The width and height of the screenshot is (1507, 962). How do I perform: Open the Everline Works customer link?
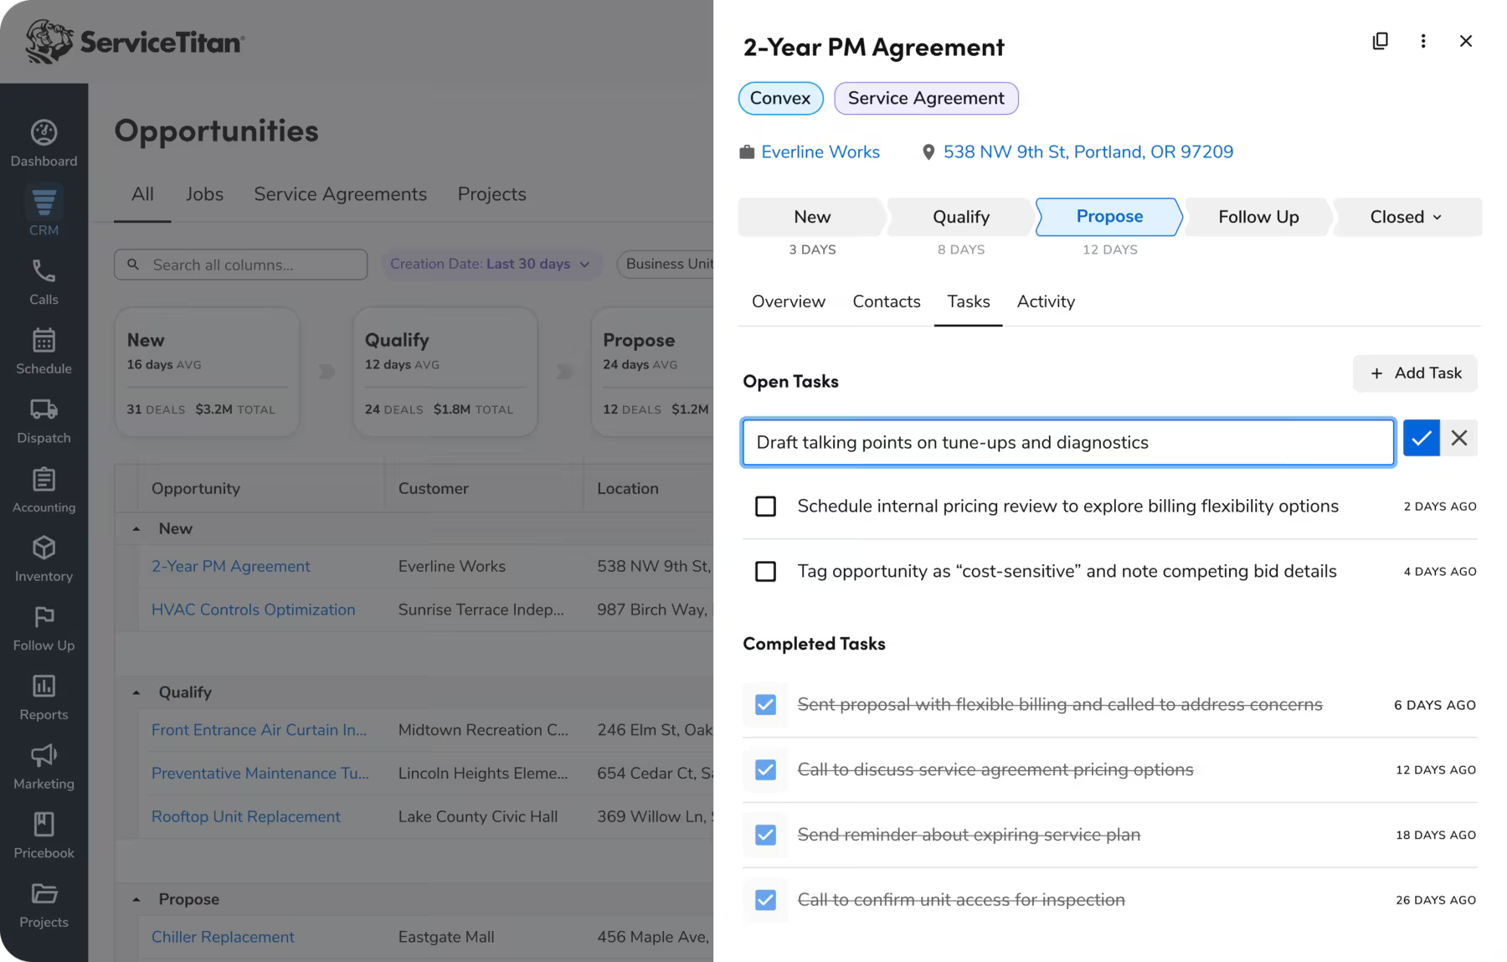click(x=820, y=152)
